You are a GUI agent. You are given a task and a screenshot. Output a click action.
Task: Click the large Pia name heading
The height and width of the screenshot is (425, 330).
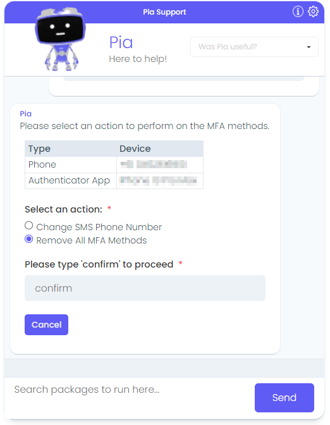coord(121,42)
